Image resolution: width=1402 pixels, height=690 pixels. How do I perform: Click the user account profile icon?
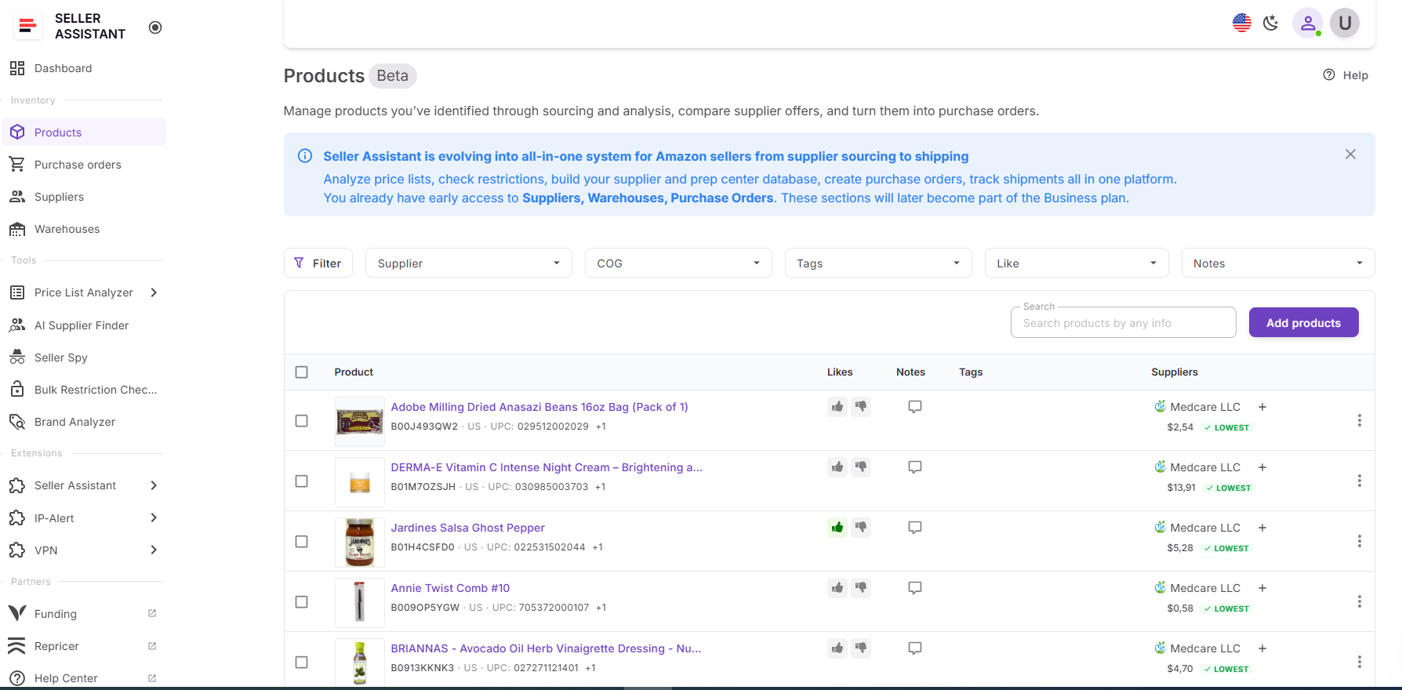coord(1307,24)
